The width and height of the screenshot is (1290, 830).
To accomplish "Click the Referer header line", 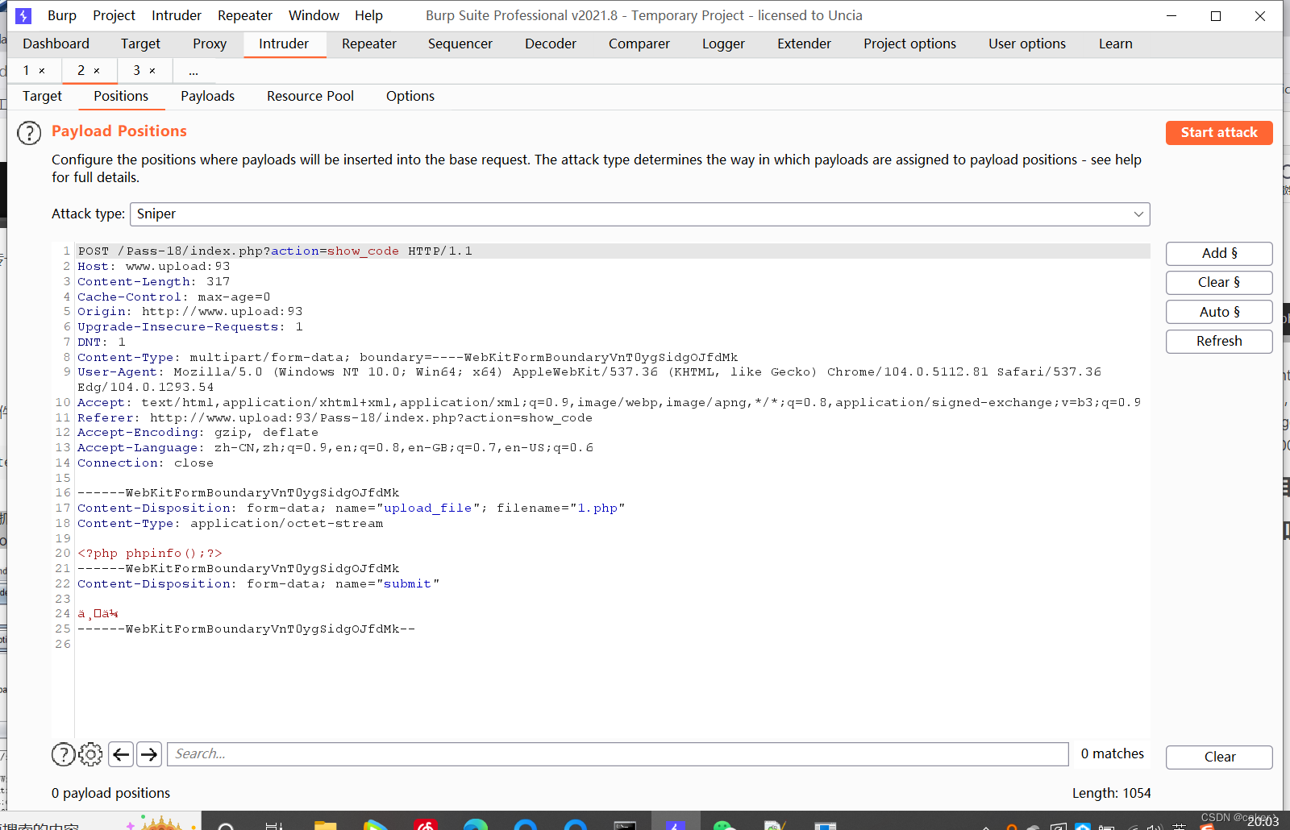I will point(335,418).
